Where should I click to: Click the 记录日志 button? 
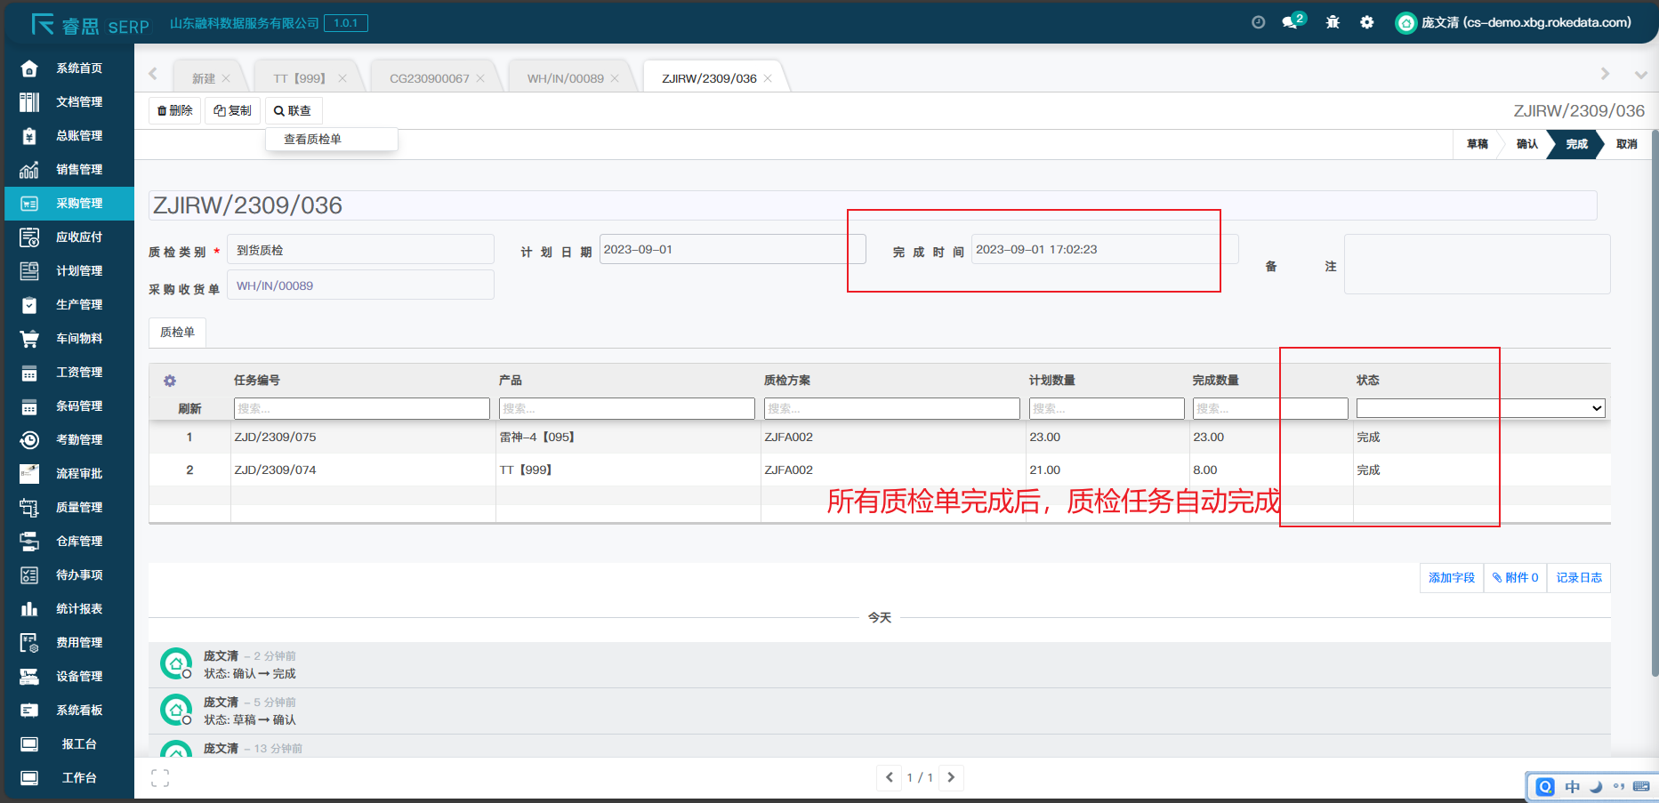click(x=1578, y=578)
